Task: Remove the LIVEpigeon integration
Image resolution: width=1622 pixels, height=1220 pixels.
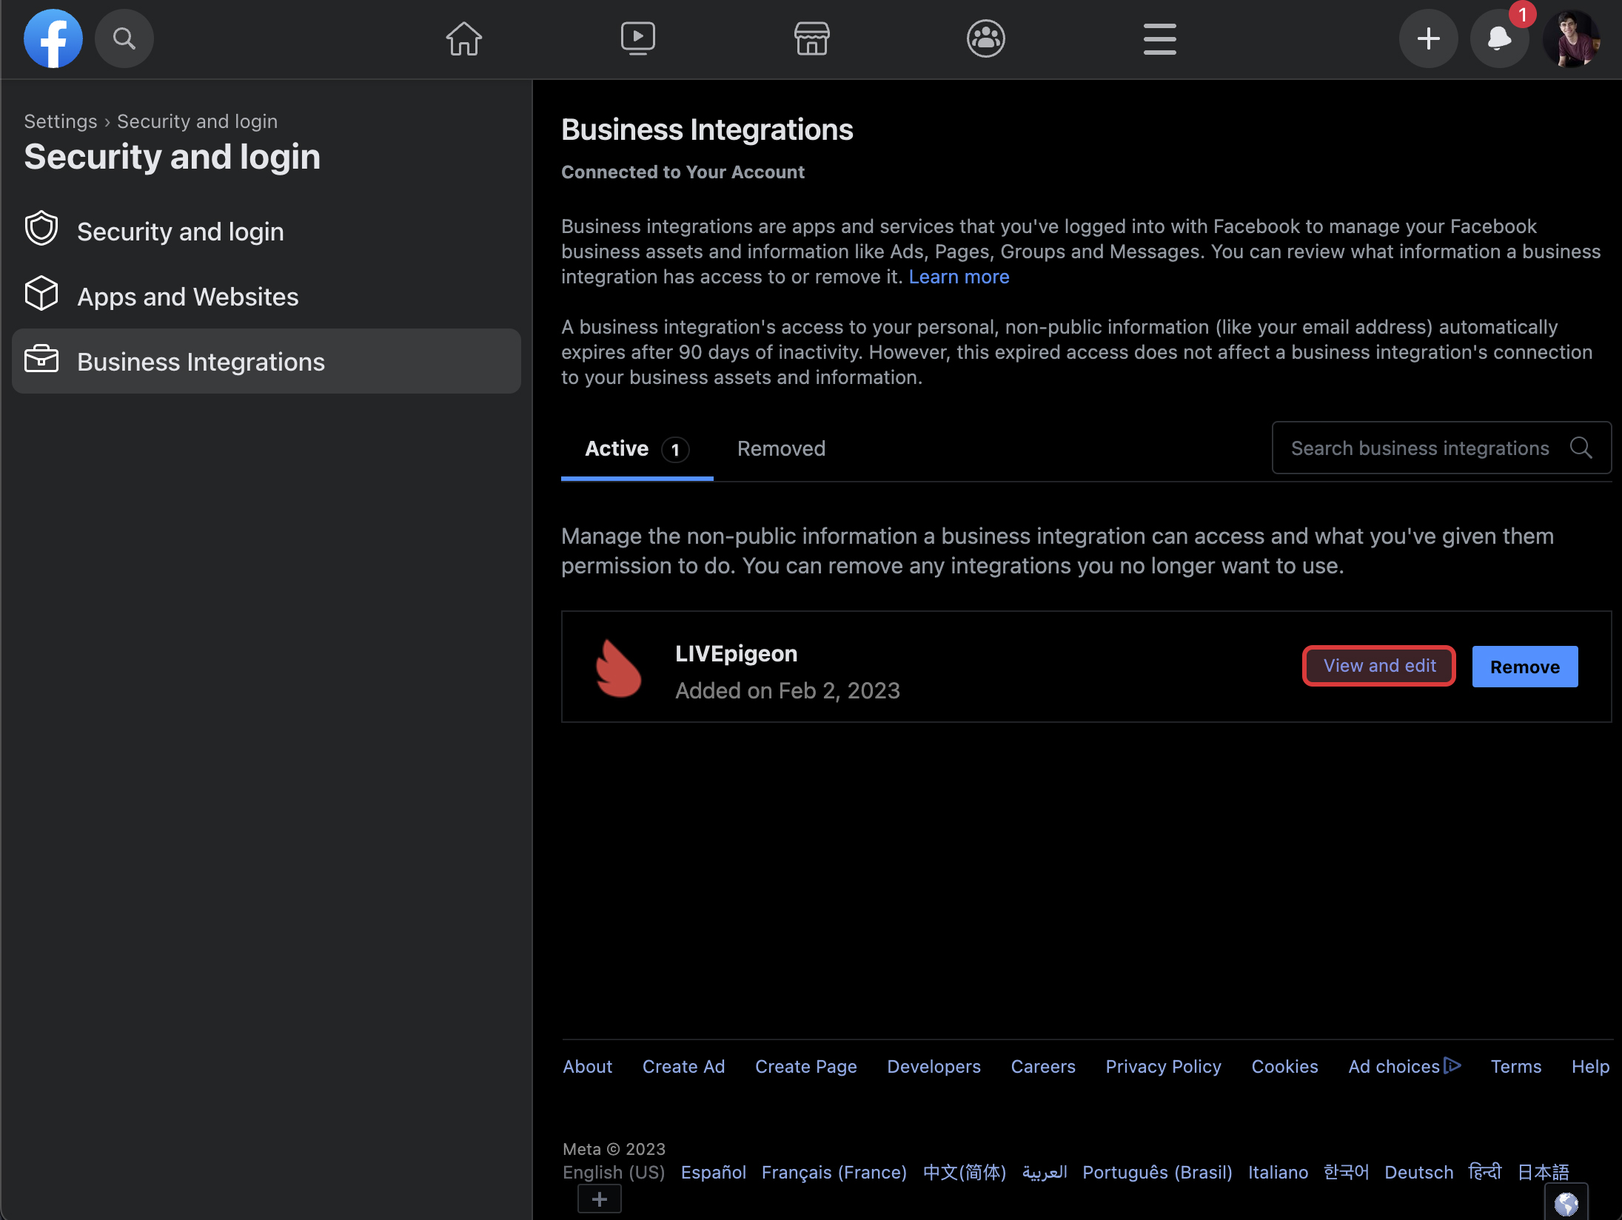Action: 1524,667
